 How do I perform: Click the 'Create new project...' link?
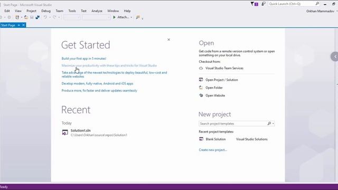[213, 150]
